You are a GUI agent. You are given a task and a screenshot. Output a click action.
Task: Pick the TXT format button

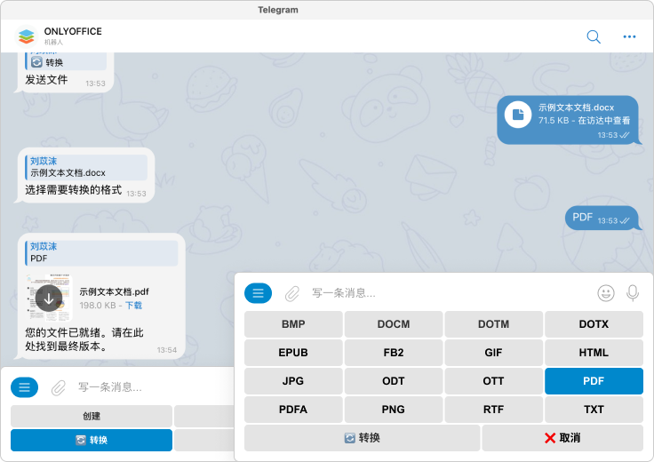point(594,410)
